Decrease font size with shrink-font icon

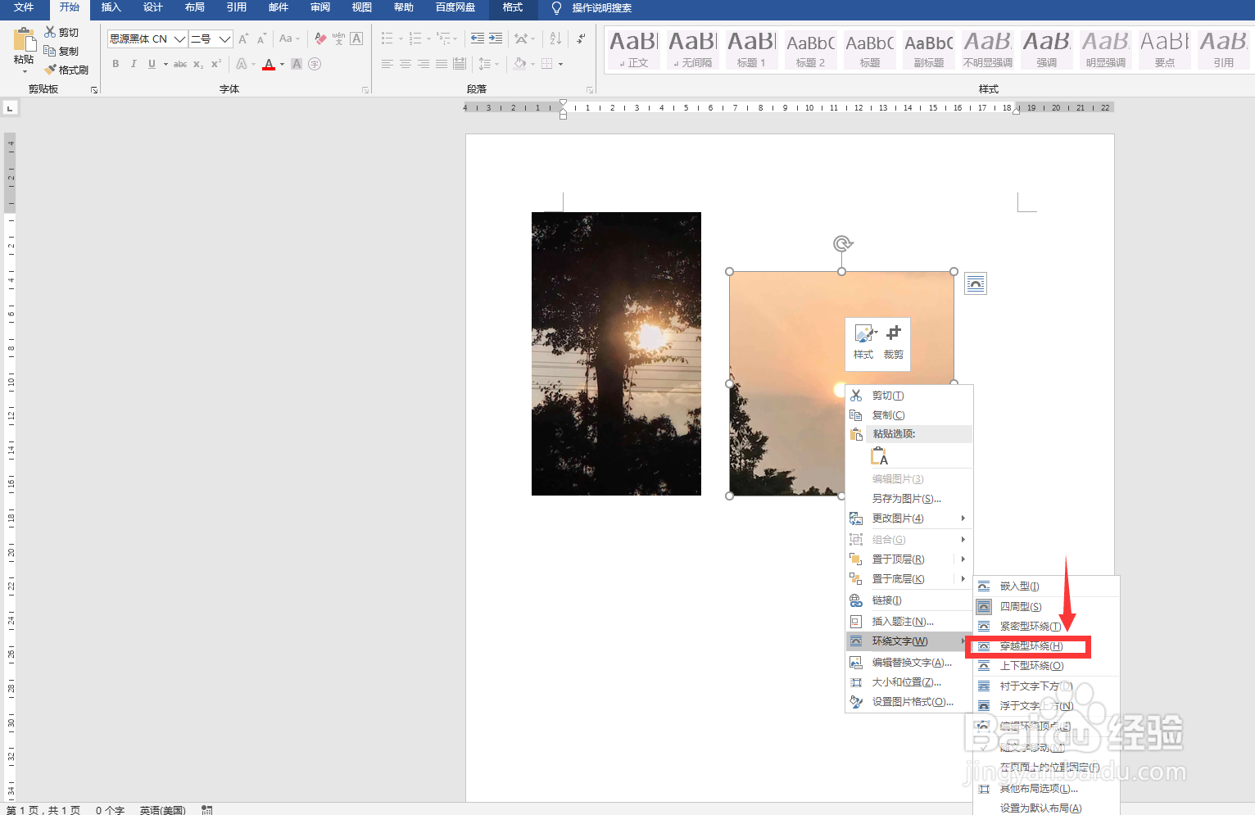(261, 38)
